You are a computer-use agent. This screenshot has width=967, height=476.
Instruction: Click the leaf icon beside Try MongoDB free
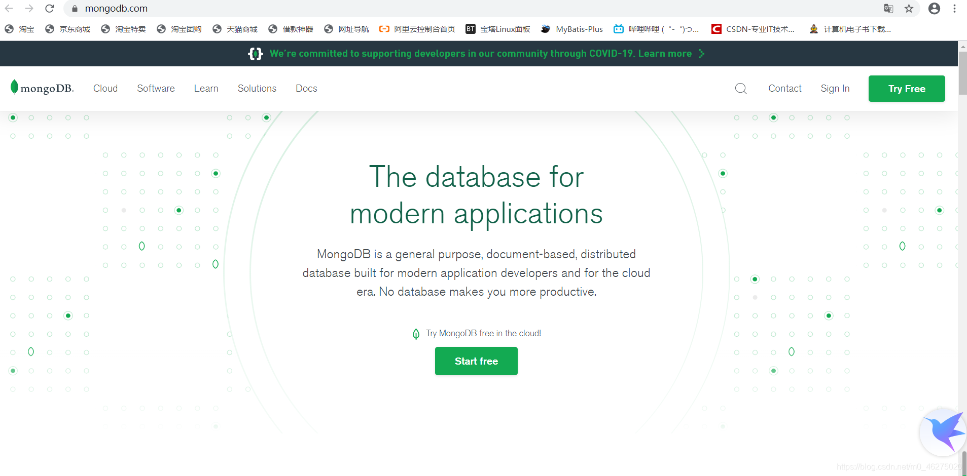tap(416, 334)
